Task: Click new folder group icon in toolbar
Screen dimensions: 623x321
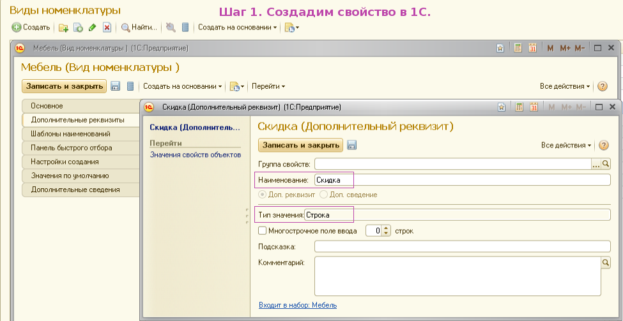Action: pos(63,27)
